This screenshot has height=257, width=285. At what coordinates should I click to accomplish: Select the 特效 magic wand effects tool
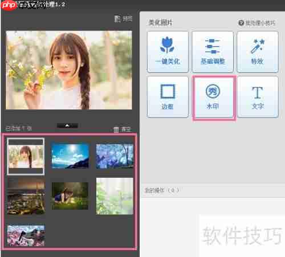click(x=258, y=52)
